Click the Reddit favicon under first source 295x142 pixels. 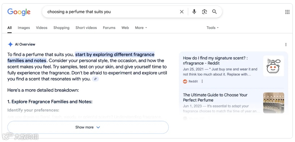tap(185, 81)
